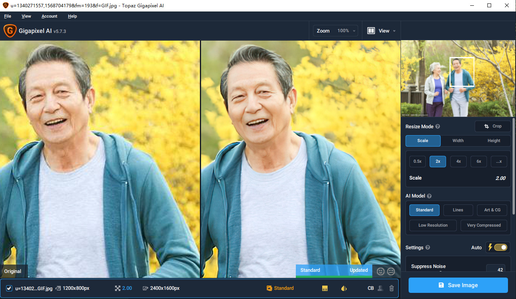
Task: Select the u=13402...GIF.jpg file name
Action: tap(34, 288)
